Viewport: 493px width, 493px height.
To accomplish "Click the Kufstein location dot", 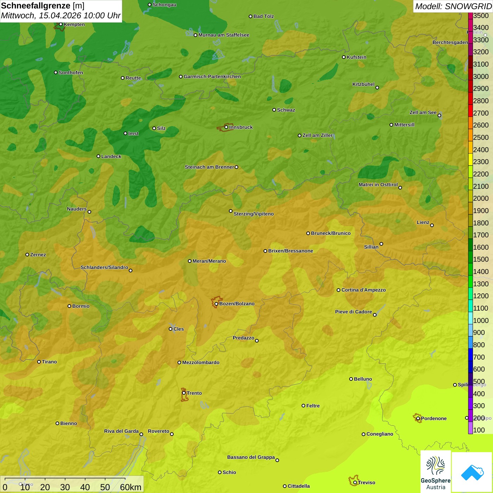I will 344,57.
